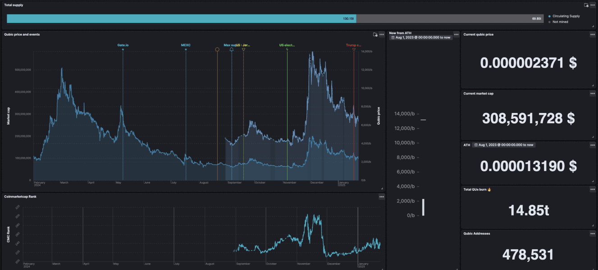Click library icon in Total supply panel
The image size is (598, 270).
pyautogui.click(x=586, y=5)
